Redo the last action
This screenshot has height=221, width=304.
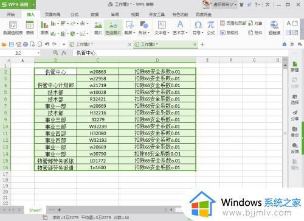pos(54,44)
